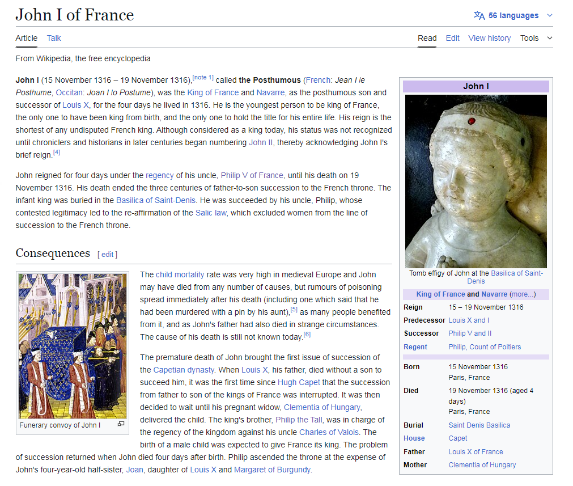The width and height of the screenshot is (573, 486).
Task: Open the Philip V successor link
Action: point(460,333)
